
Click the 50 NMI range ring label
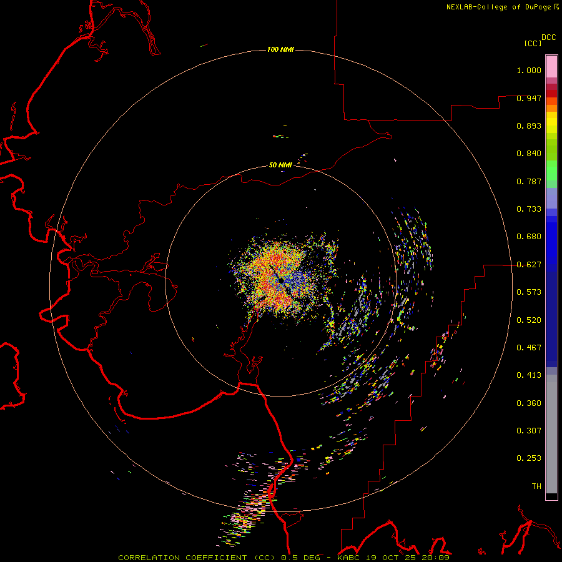click(280, 165)
